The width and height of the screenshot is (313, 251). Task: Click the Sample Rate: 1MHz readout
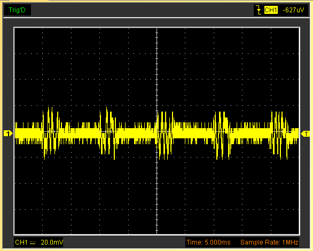(x=269, y=242)
